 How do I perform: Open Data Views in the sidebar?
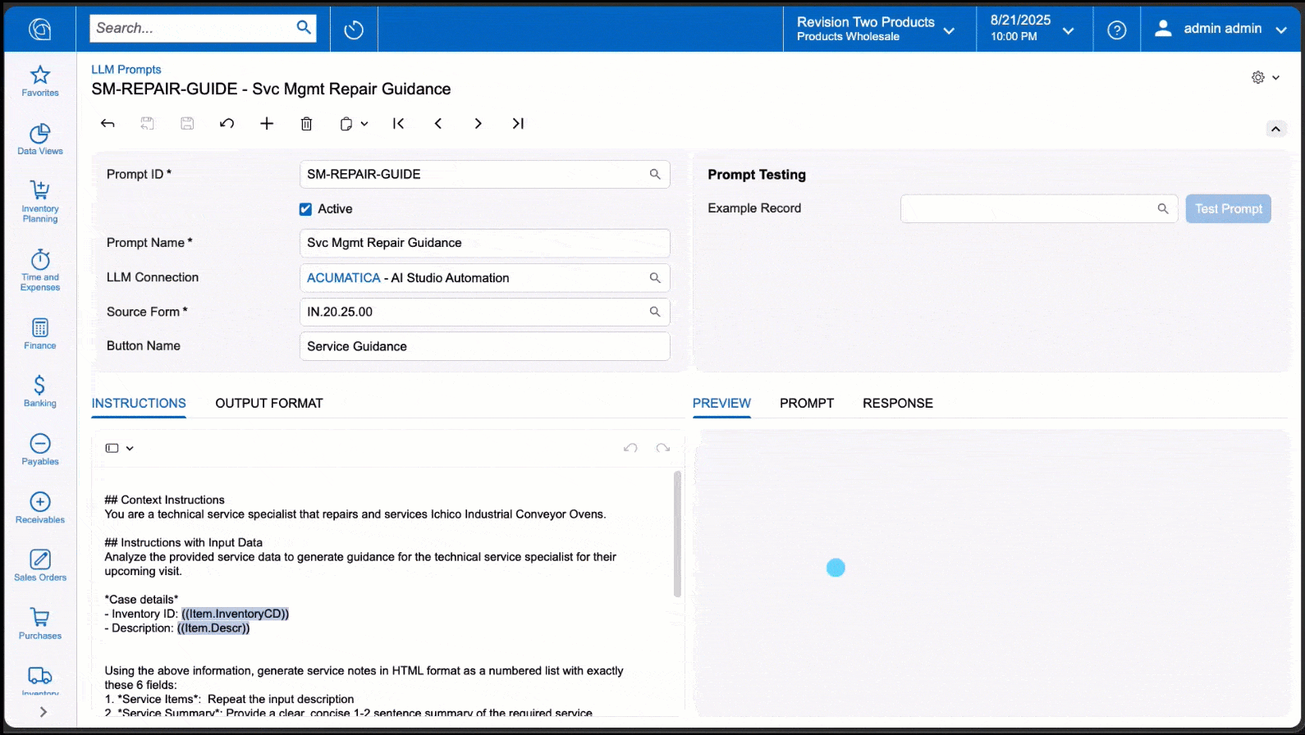(40, 139)
